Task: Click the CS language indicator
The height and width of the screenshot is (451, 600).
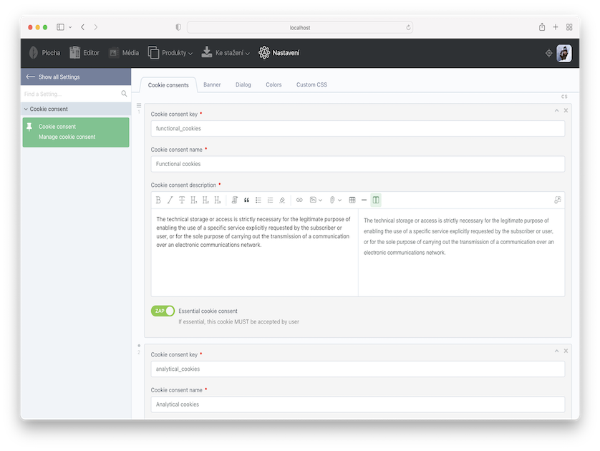Action: pos(564,97)
